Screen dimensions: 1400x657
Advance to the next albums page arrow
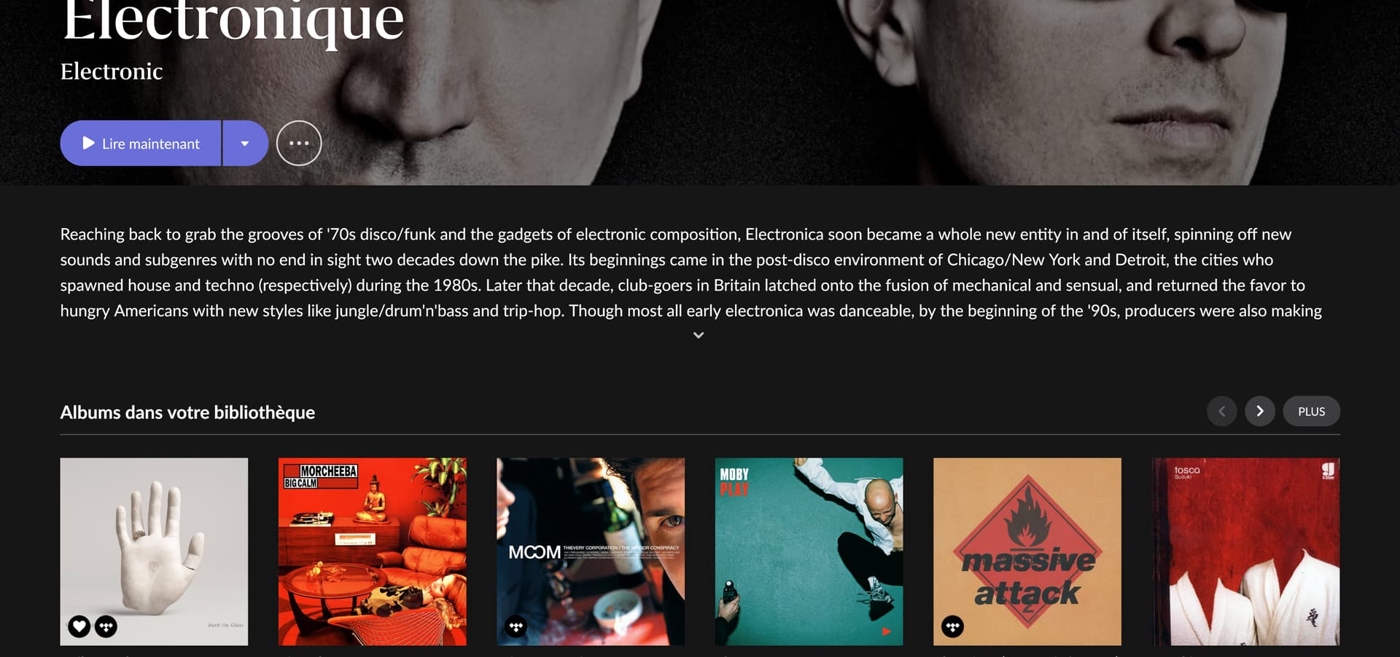[x=1260, y=412]
